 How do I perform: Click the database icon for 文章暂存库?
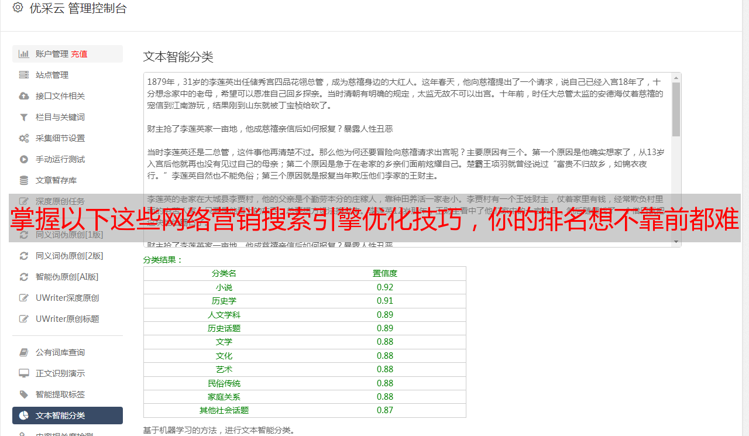(x=24, y=180)
